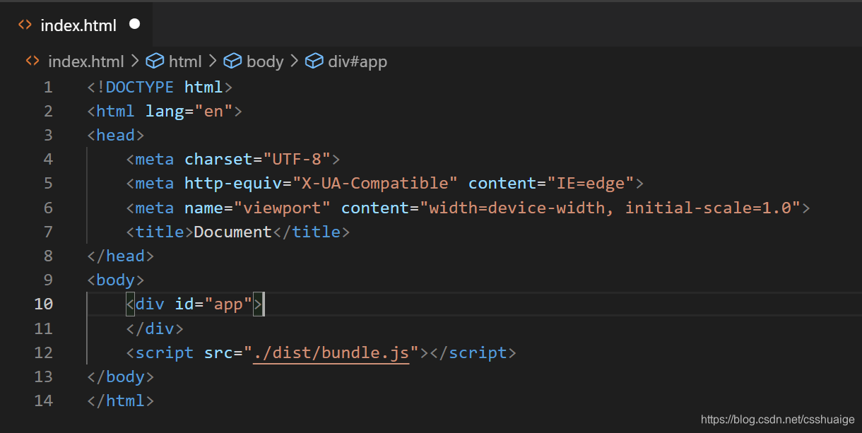Click the closing html tag on line 14
This screenshot has height=433, width=862.
pos(120,400)
